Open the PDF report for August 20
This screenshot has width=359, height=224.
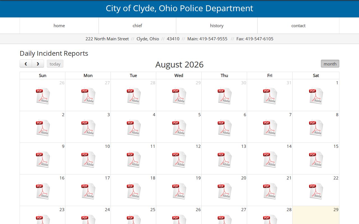click(x=224, y=191)
